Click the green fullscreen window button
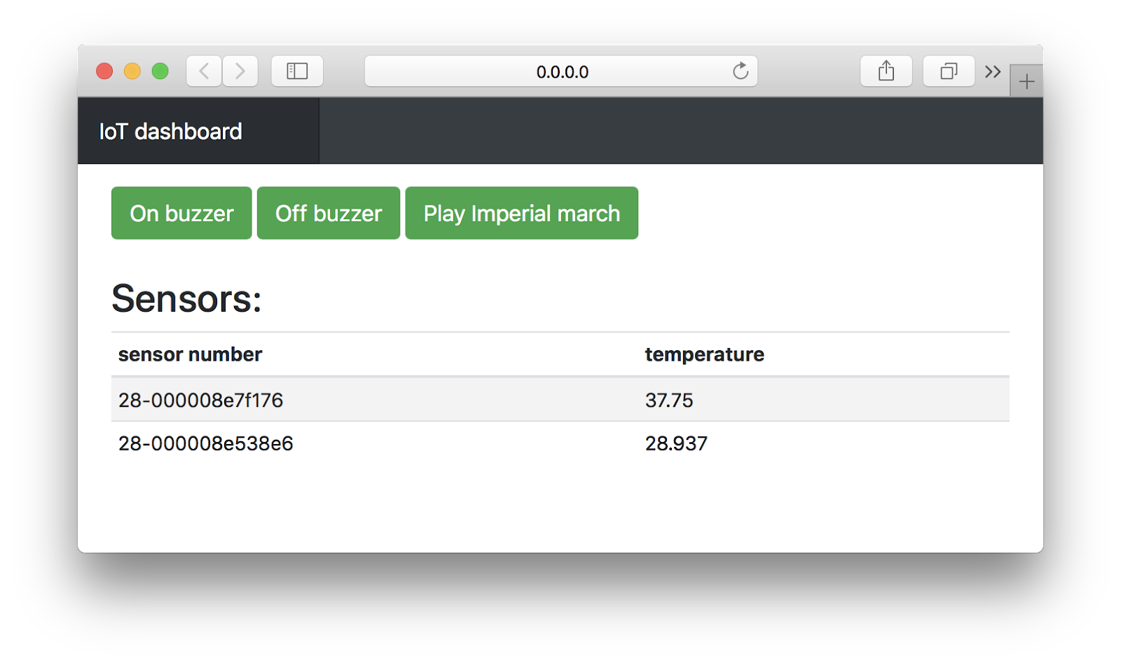The image size is (1121, 664). click(160, 71)
